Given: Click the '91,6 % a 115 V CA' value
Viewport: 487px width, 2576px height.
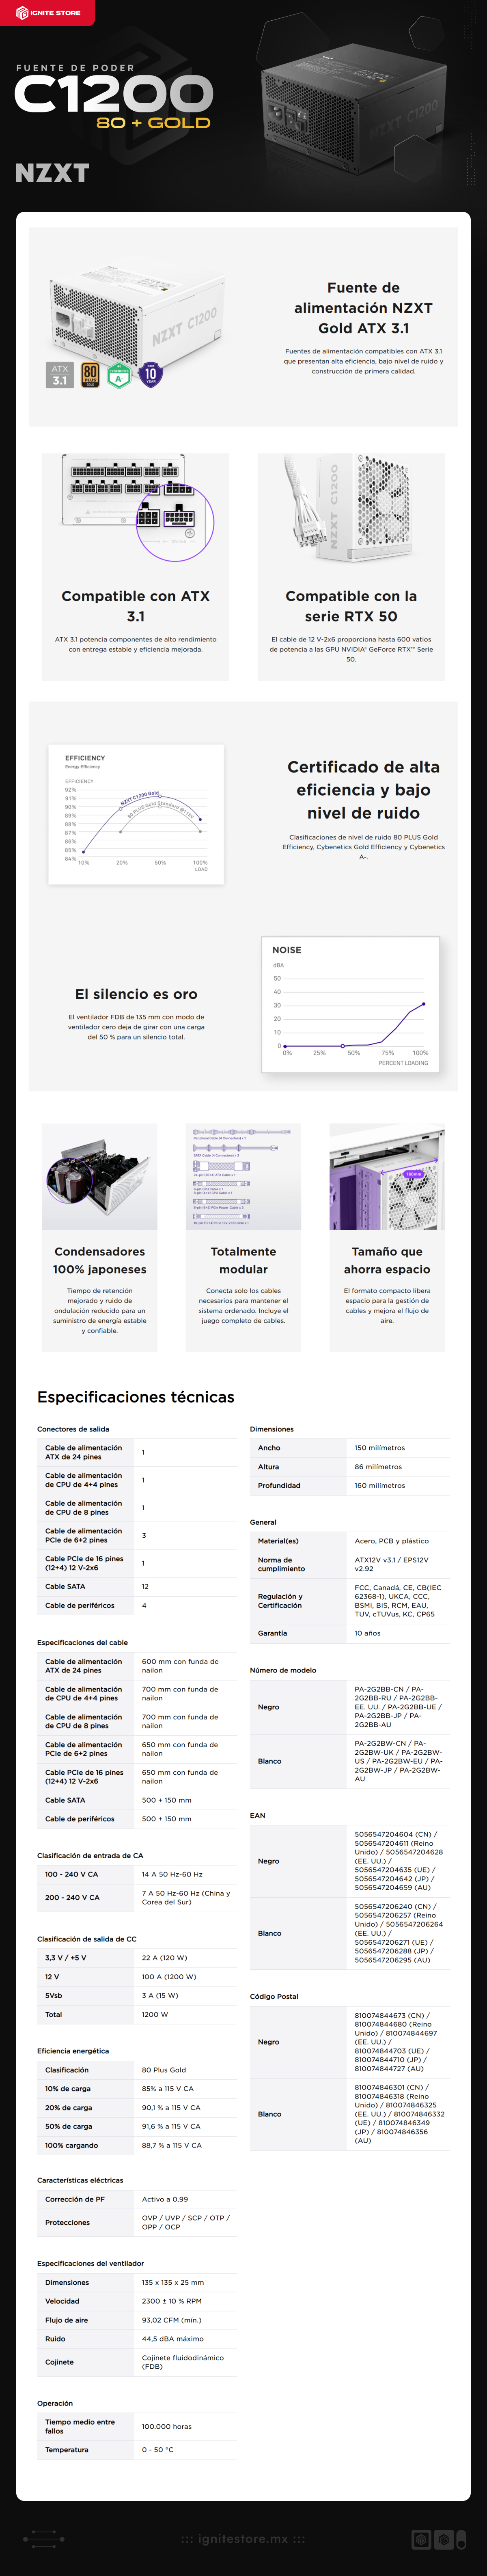Looking at the screenshot, I should [x=171, y=2126].
